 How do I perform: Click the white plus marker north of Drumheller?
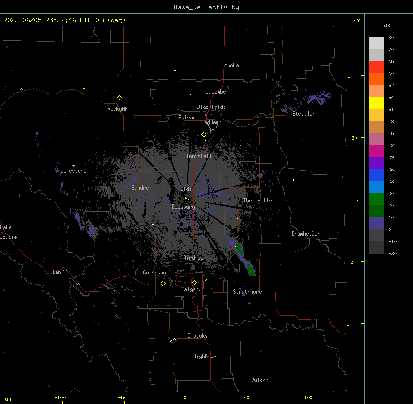293,180
